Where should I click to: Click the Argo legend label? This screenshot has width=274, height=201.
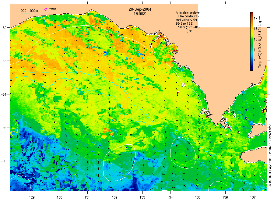click(x=52, y=9)
